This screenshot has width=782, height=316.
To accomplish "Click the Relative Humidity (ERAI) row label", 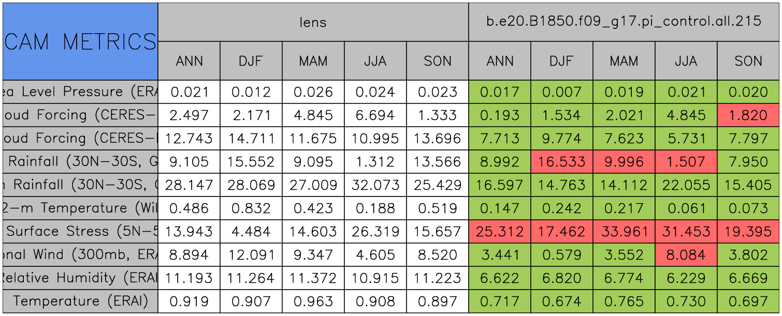I will tap(80, 278).
